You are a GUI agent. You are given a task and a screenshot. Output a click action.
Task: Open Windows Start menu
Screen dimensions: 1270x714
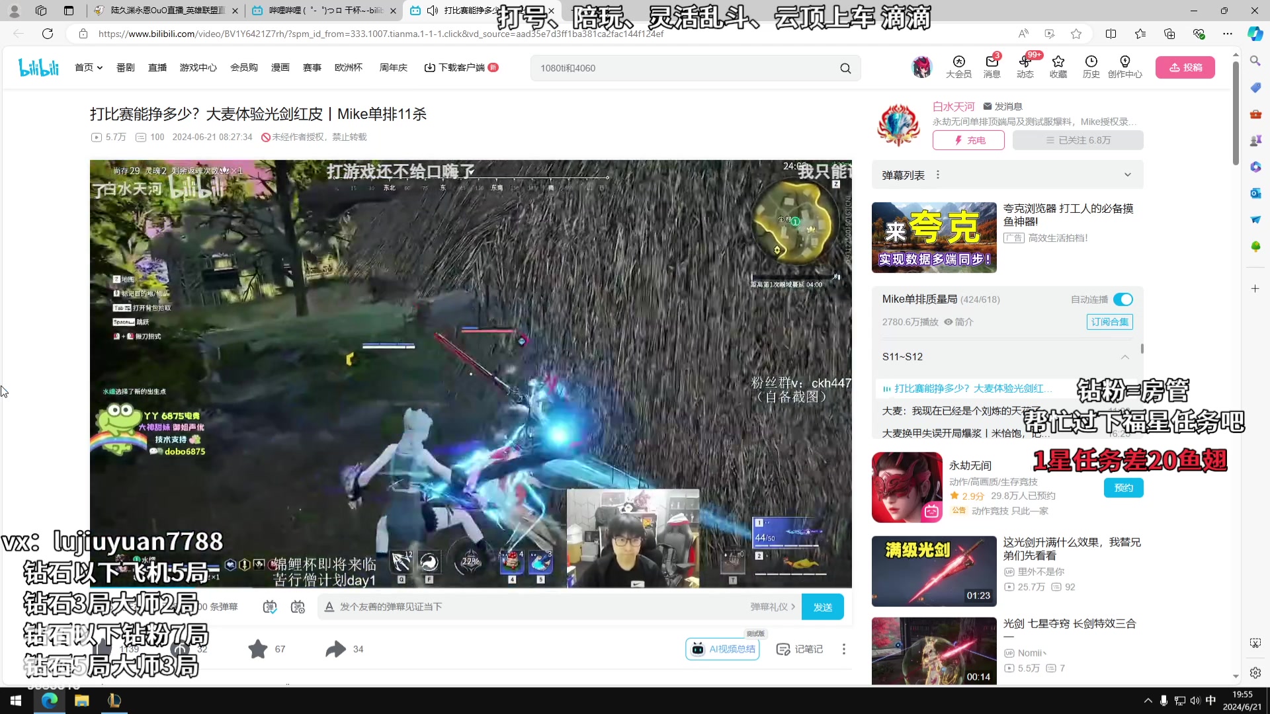click(16, 701)
